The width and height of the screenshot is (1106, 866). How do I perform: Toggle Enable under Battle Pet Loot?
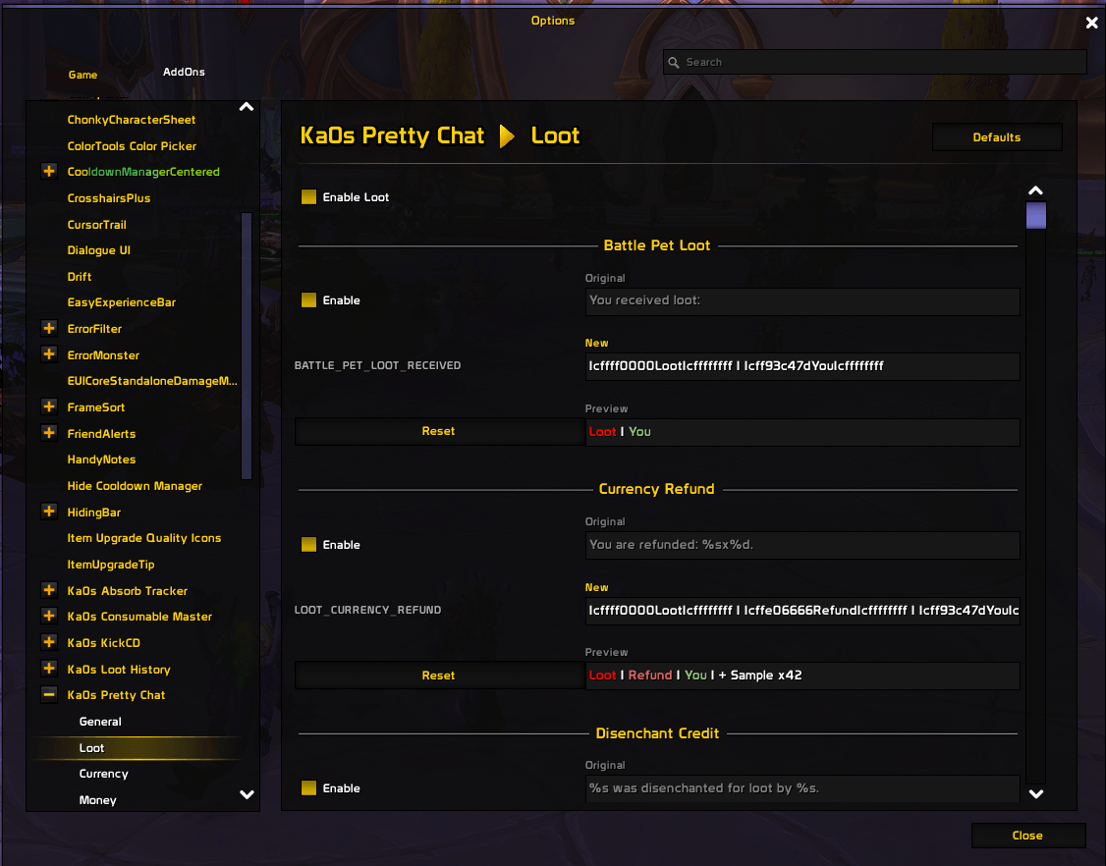(x=309, y=299)
